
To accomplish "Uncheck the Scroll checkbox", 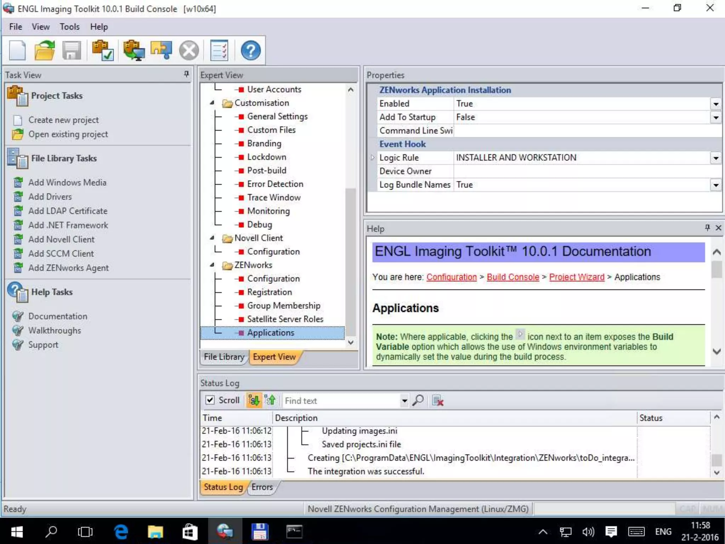I will click(x=210, y=400).
